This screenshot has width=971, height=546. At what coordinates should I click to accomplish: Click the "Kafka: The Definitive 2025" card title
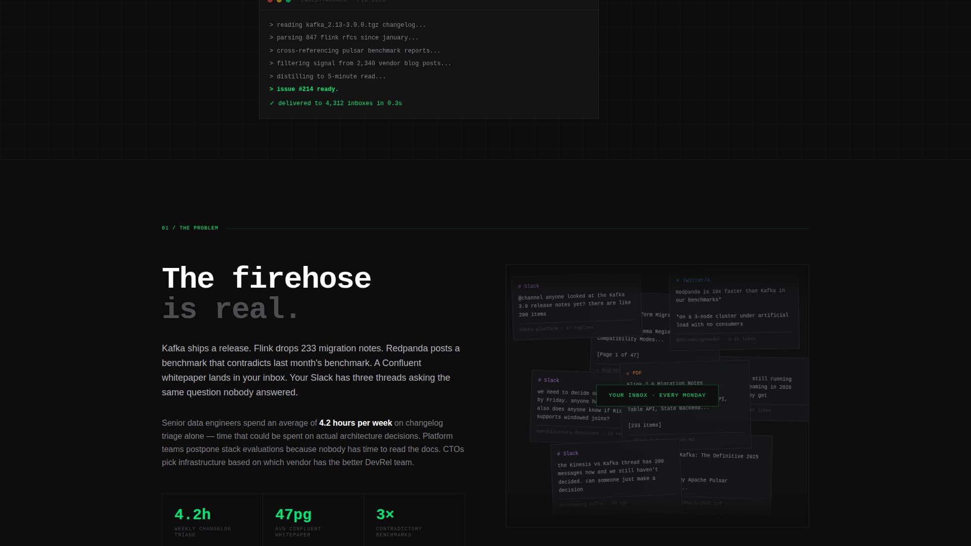point(719,456)
